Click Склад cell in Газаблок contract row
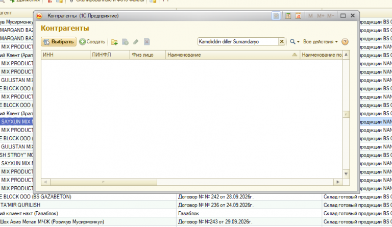Screen dimensions: 392x227 pos(357,214)
